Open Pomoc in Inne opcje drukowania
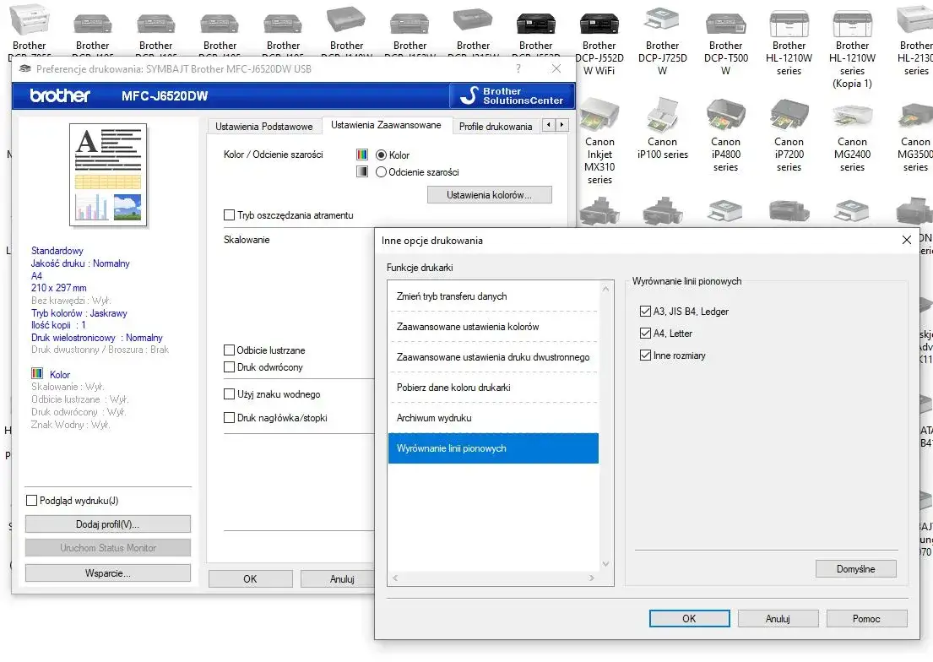The width and height of the screenshot is (933, 662). click(866, 619)
